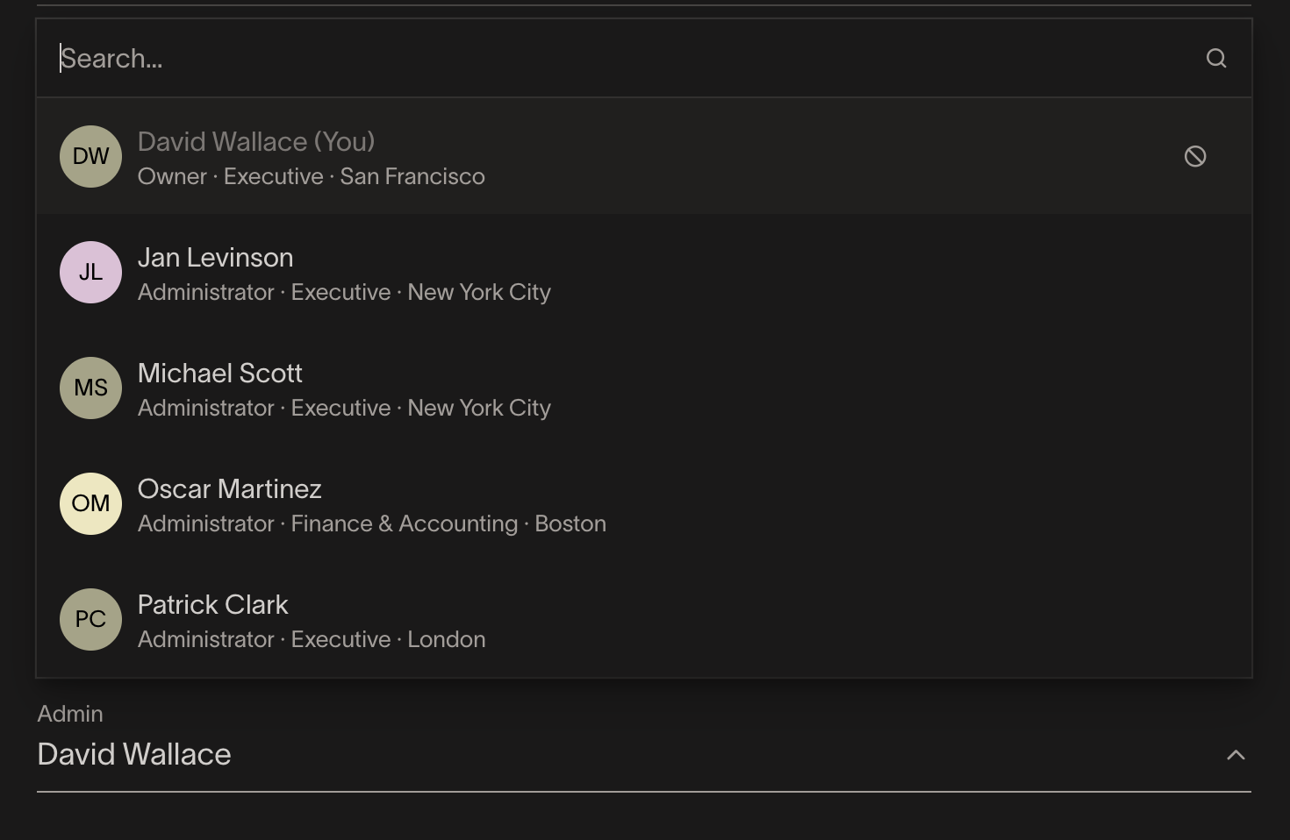Click the Admin field showing David Wallace
The width and height of the screenshot is (1290, 840).
point(644,745)
